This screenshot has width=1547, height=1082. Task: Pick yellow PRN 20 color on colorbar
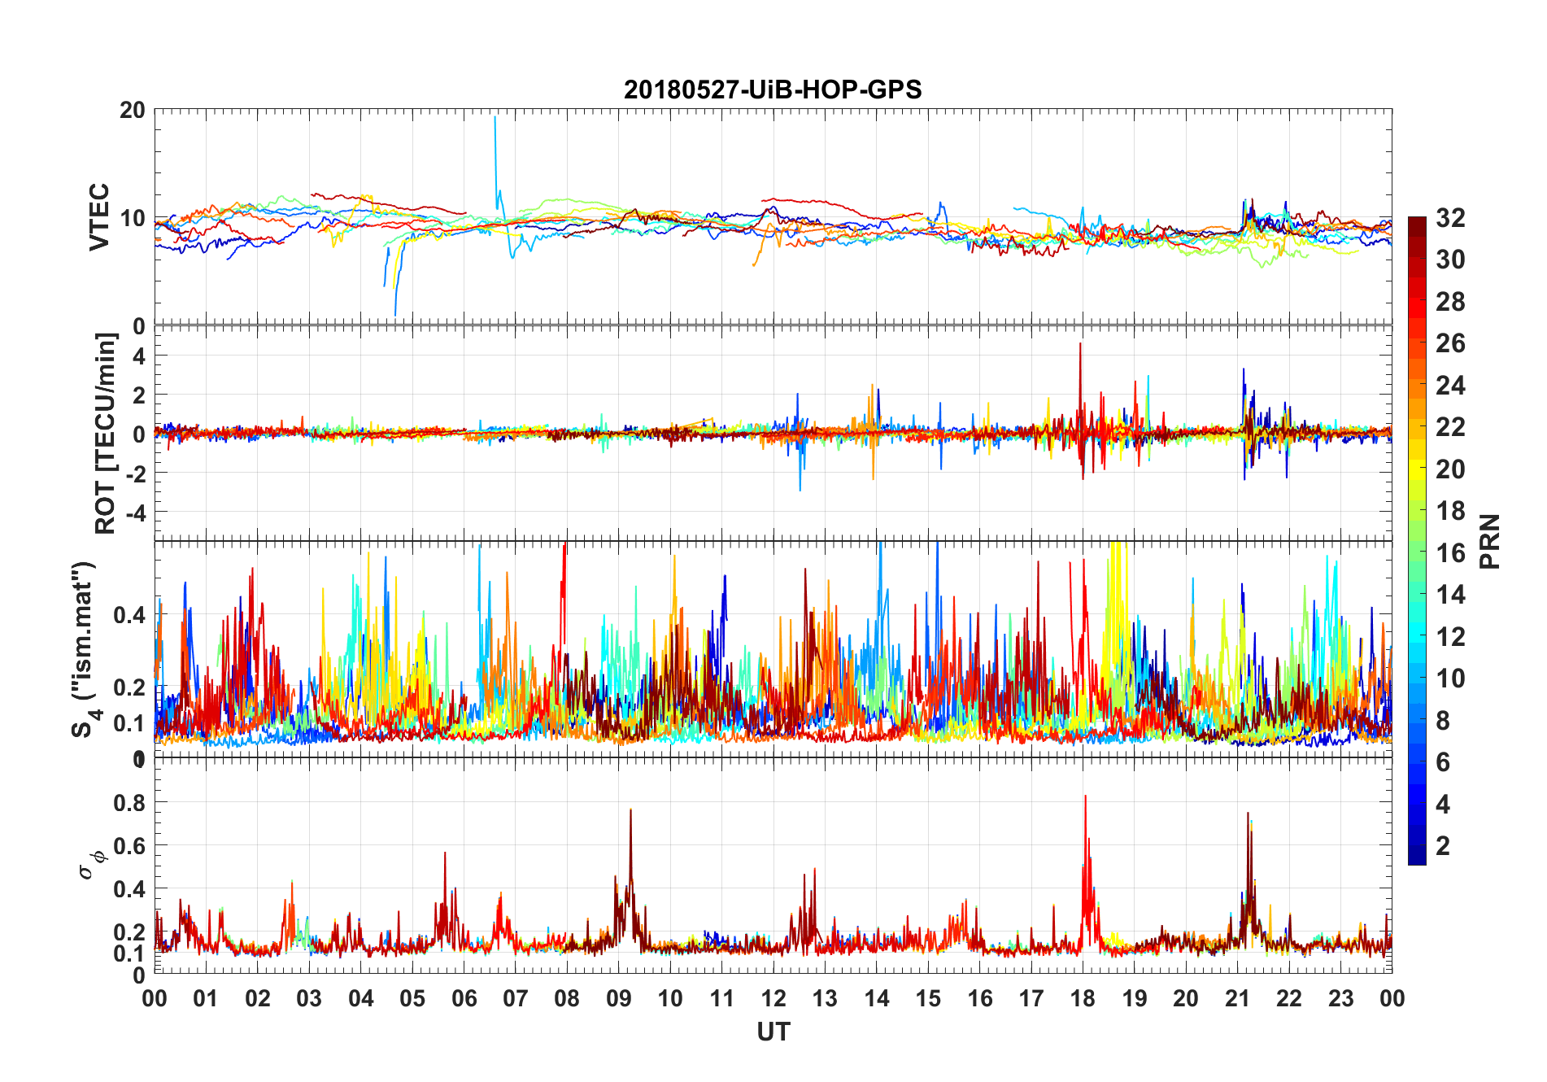tap(1416, 469)
